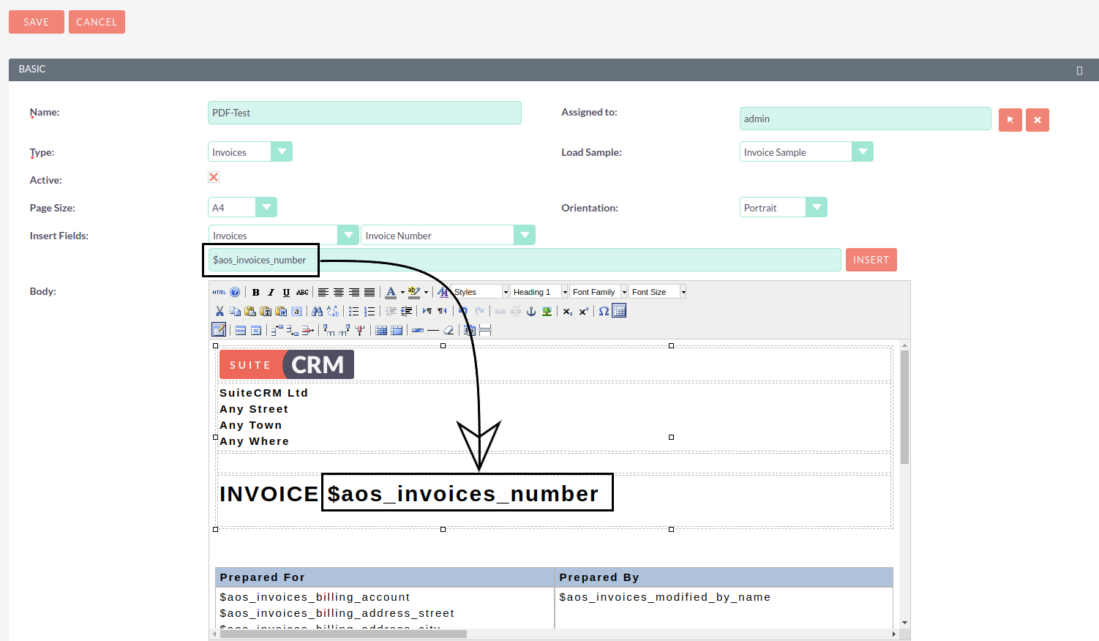Insert horizontal rule line
This screenshot has height=641, width=1099.
tap(433, 330)
